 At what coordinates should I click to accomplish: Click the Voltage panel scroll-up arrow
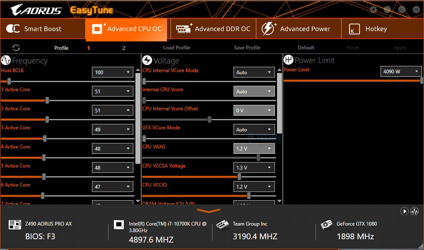[x=279, y=70]
